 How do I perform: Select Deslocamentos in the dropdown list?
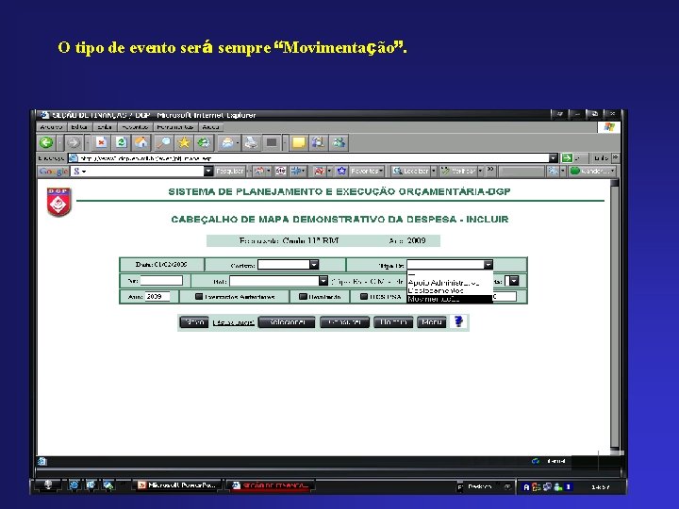click(x=450, y=291)
